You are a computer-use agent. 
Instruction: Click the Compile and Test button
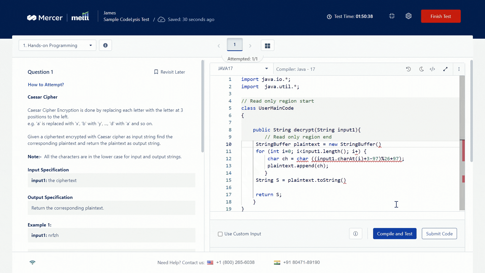click(395, 234)
